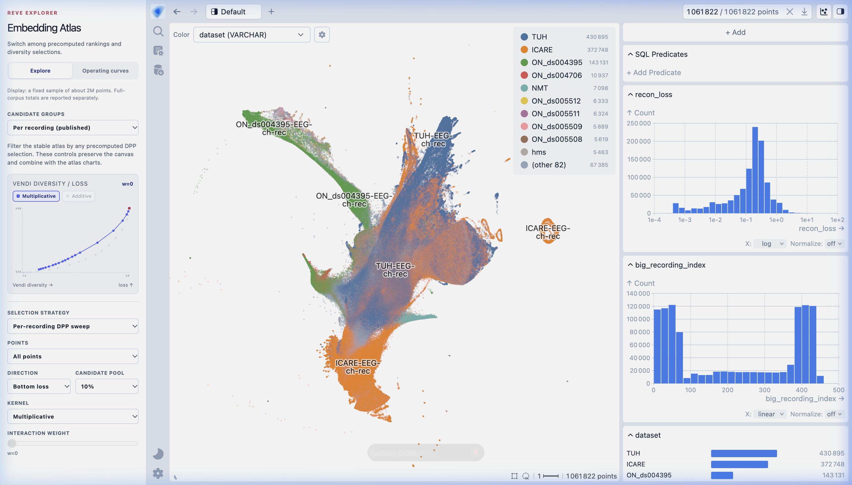The height and width of the screenshot is (485, 852).
Task: Add a new tab with plus icon
Action: [x=271, y=12]
